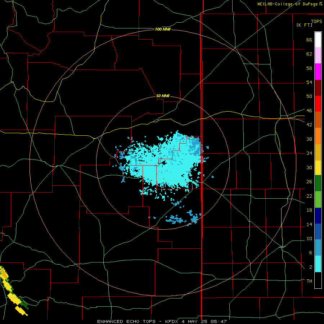The width and height of the screenshot is (324, 324).
Task: Click the navy 14-18 legend swatch
Action: point(318,216)
